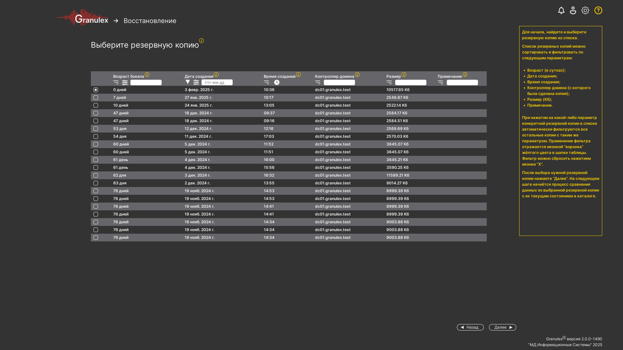Sort by size column icon
Image resolution: width=623 pixels, height=350 pixels.
coord(389,82)
